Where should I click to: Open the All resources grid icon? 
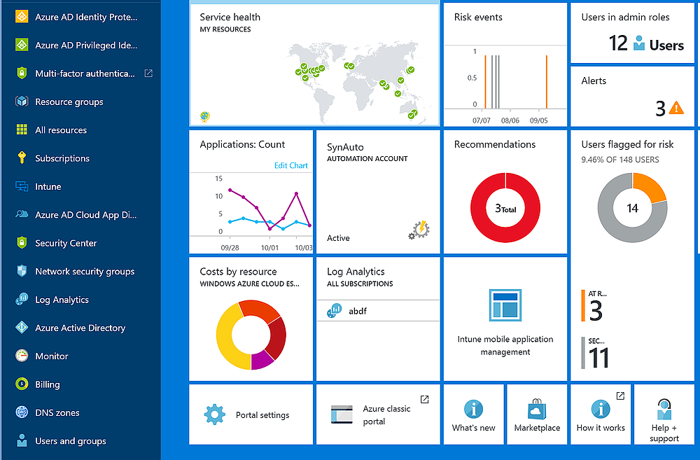[22, 130]
